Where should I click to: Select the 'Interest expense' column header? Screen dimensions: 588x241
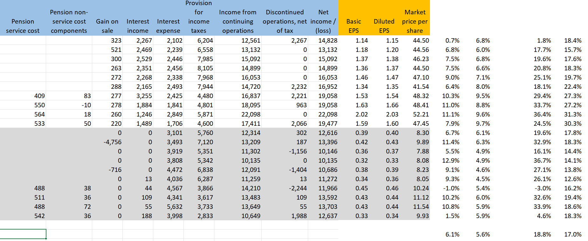pyautogui.click(x=168, y=26)
